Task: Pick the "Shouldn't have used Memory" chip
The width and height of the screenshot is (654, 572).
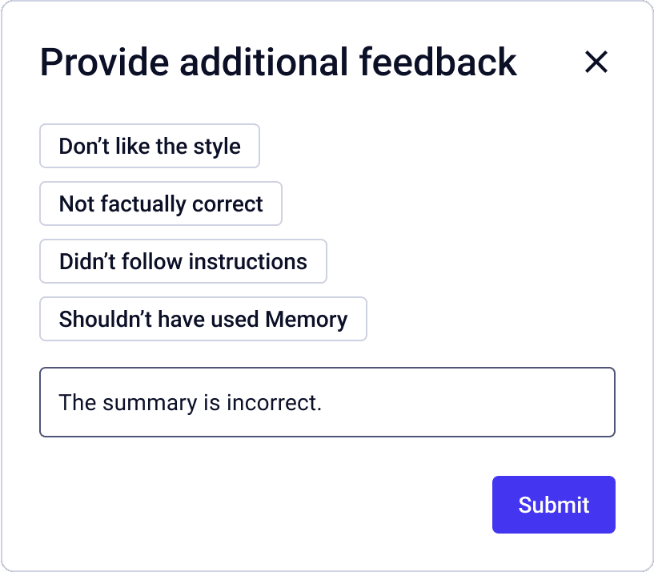Action: point(203,319)
